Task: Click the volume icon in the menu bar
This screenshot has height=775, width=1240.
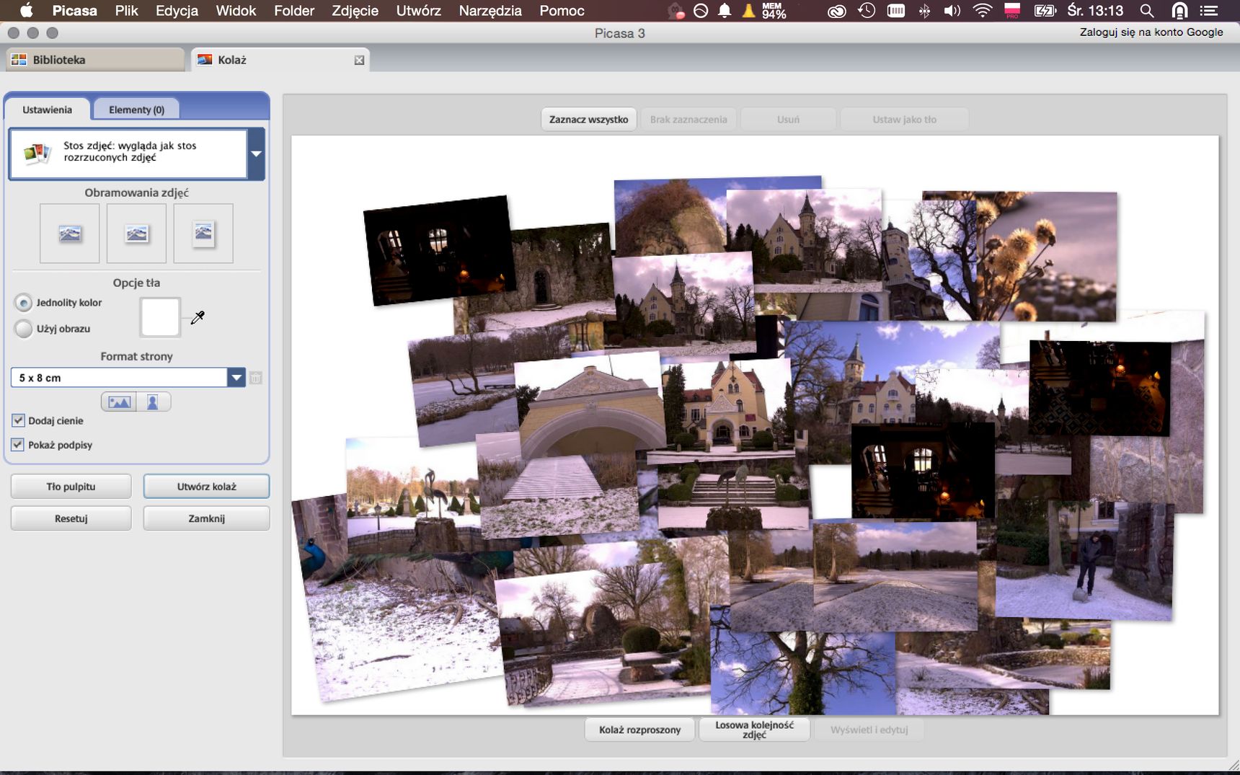Action: 952,11
